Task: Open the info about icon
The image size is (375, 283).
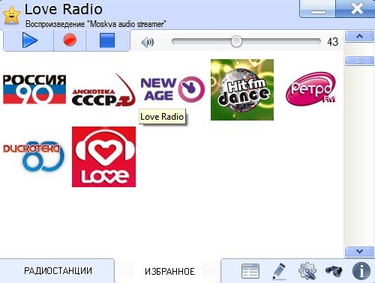Action: pyautogui.click(x=361, y=271)
